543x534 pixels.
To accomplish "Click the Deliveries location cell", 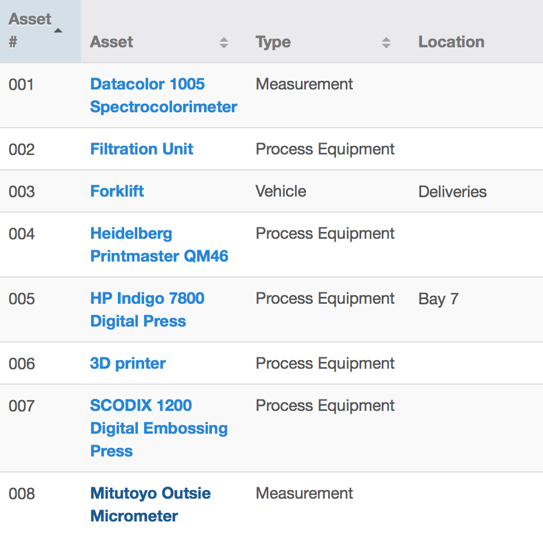I will point(452,191).
